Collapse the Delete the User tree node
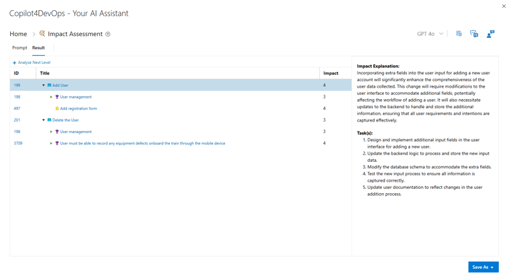The height and width of the screenshot is (277, 513). point(43,120)
